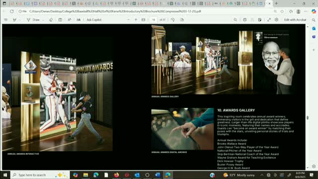Refresh the page
The height and width of the screenshot is (179, 318).
click(12, 11)
